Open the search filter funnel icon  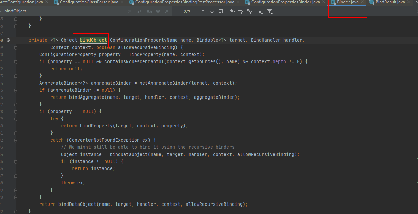[x=270, y=11]
